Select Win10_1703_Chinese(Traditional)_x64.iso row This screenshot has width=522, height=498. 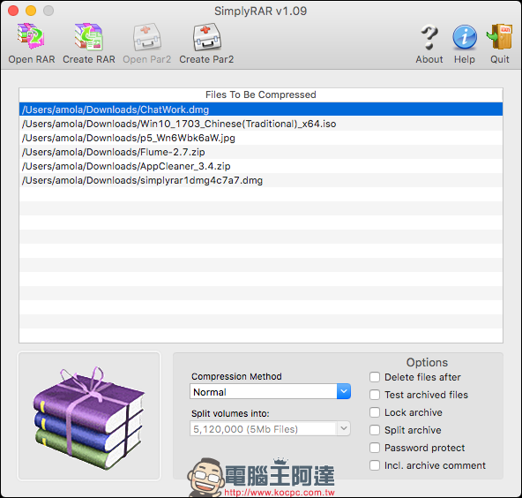[261, 124]
